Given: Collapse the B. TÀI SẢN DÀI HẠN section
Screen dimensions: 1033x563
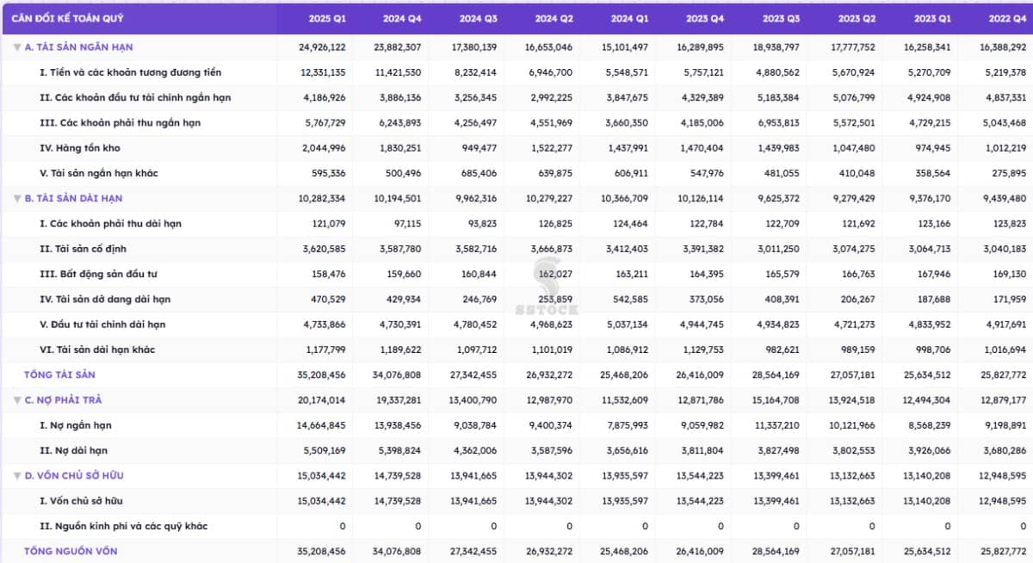Looking at the screenshot, I should coord(17,199).
